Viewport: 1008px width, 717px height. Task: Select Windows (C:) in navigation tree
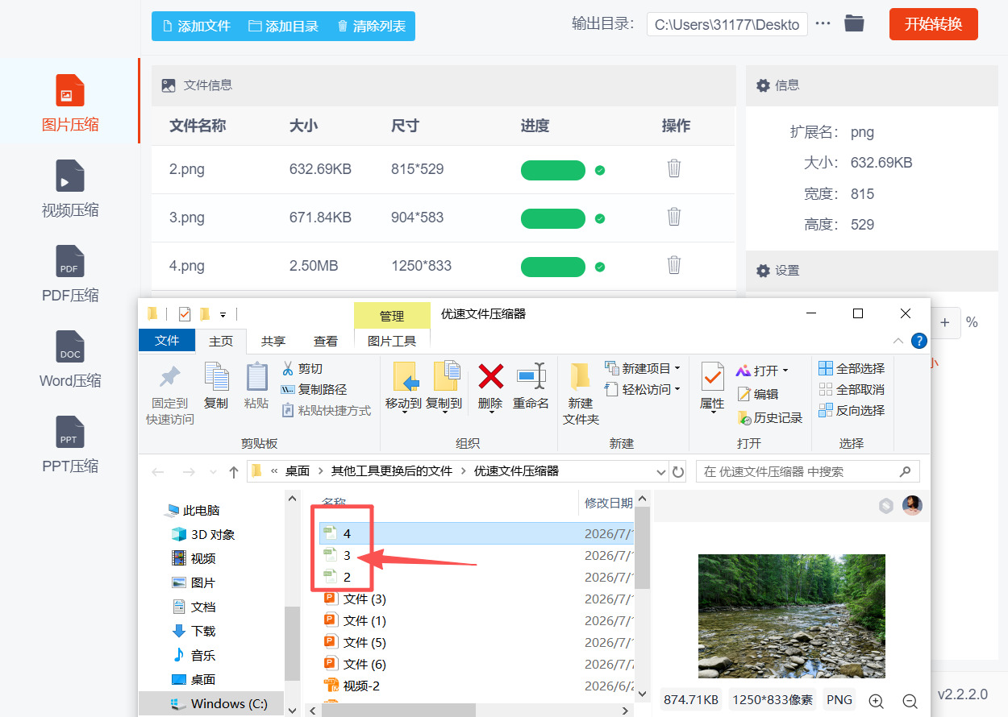[219, 703]
